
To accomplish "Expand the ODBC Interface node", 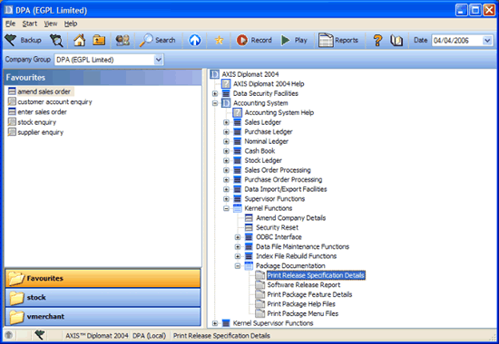I will pos(238,237).
